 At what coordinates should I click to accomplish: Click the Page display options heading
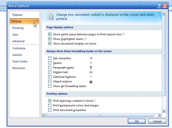tap(60, 27)
